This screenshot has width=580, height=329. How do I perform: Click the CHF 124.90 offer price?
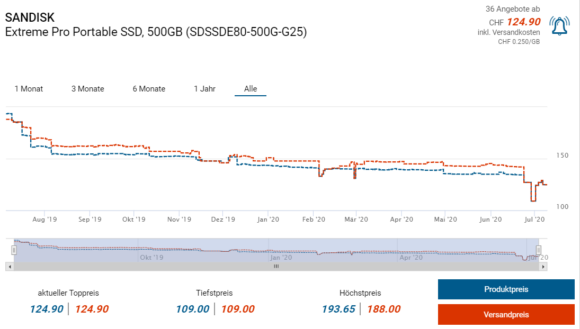pyautogui.click(x=514, y=22)
